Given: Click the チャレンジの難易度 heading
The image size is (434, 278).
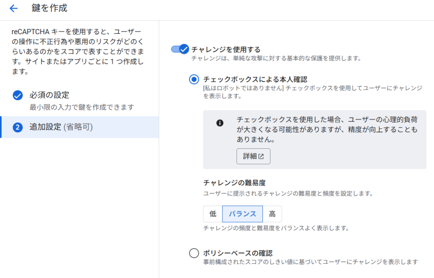Looking at the screenshot, I should point(234,183).
